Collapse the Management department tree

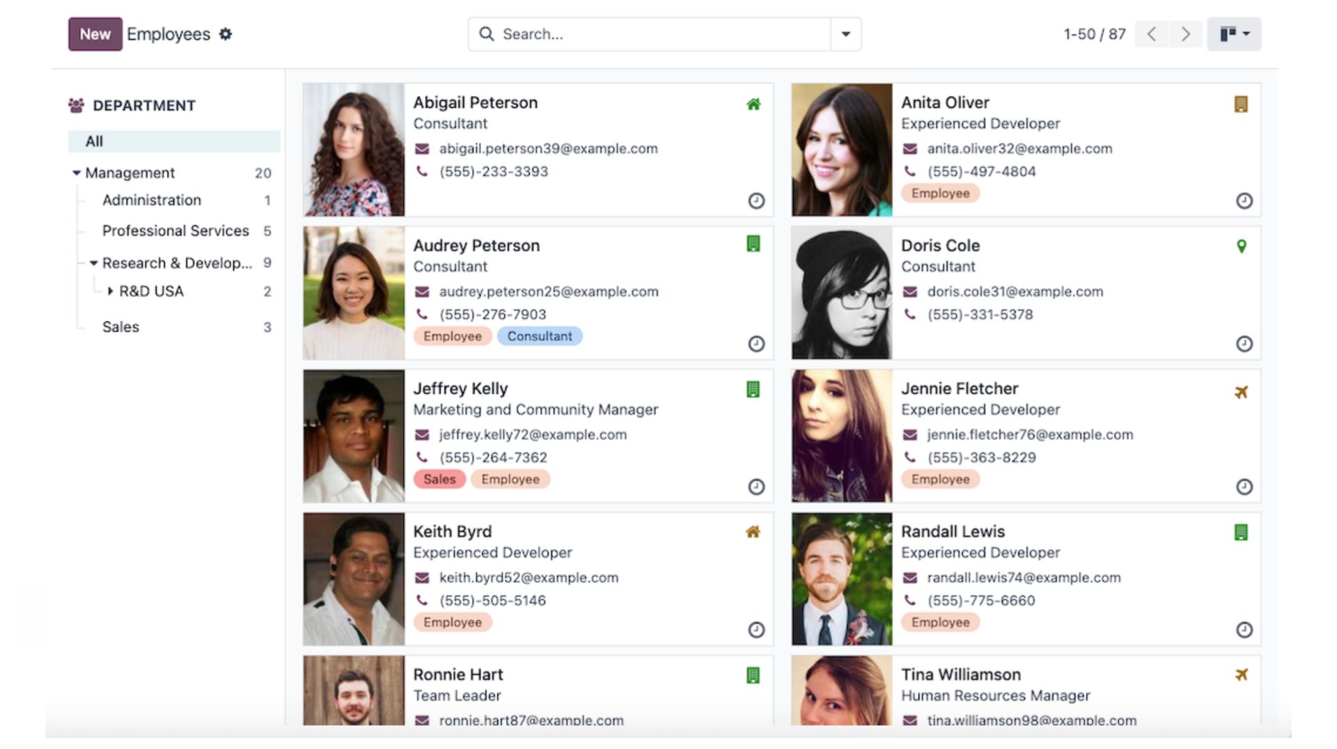click(x=77, y=173)
